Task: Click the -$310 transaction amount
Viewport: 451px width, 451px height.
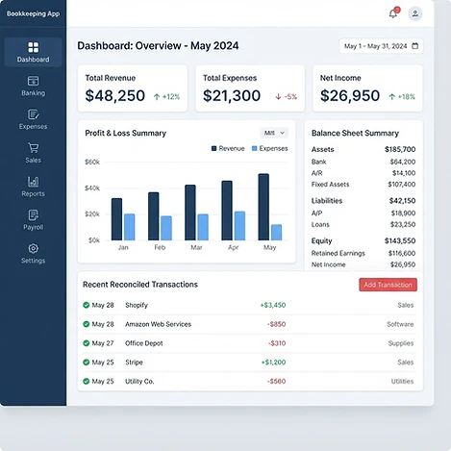Action: (277, 343)
